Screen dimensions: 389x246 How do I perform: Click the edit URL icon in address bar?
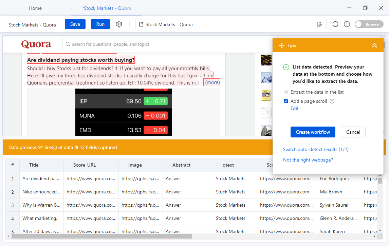point(319,24)
